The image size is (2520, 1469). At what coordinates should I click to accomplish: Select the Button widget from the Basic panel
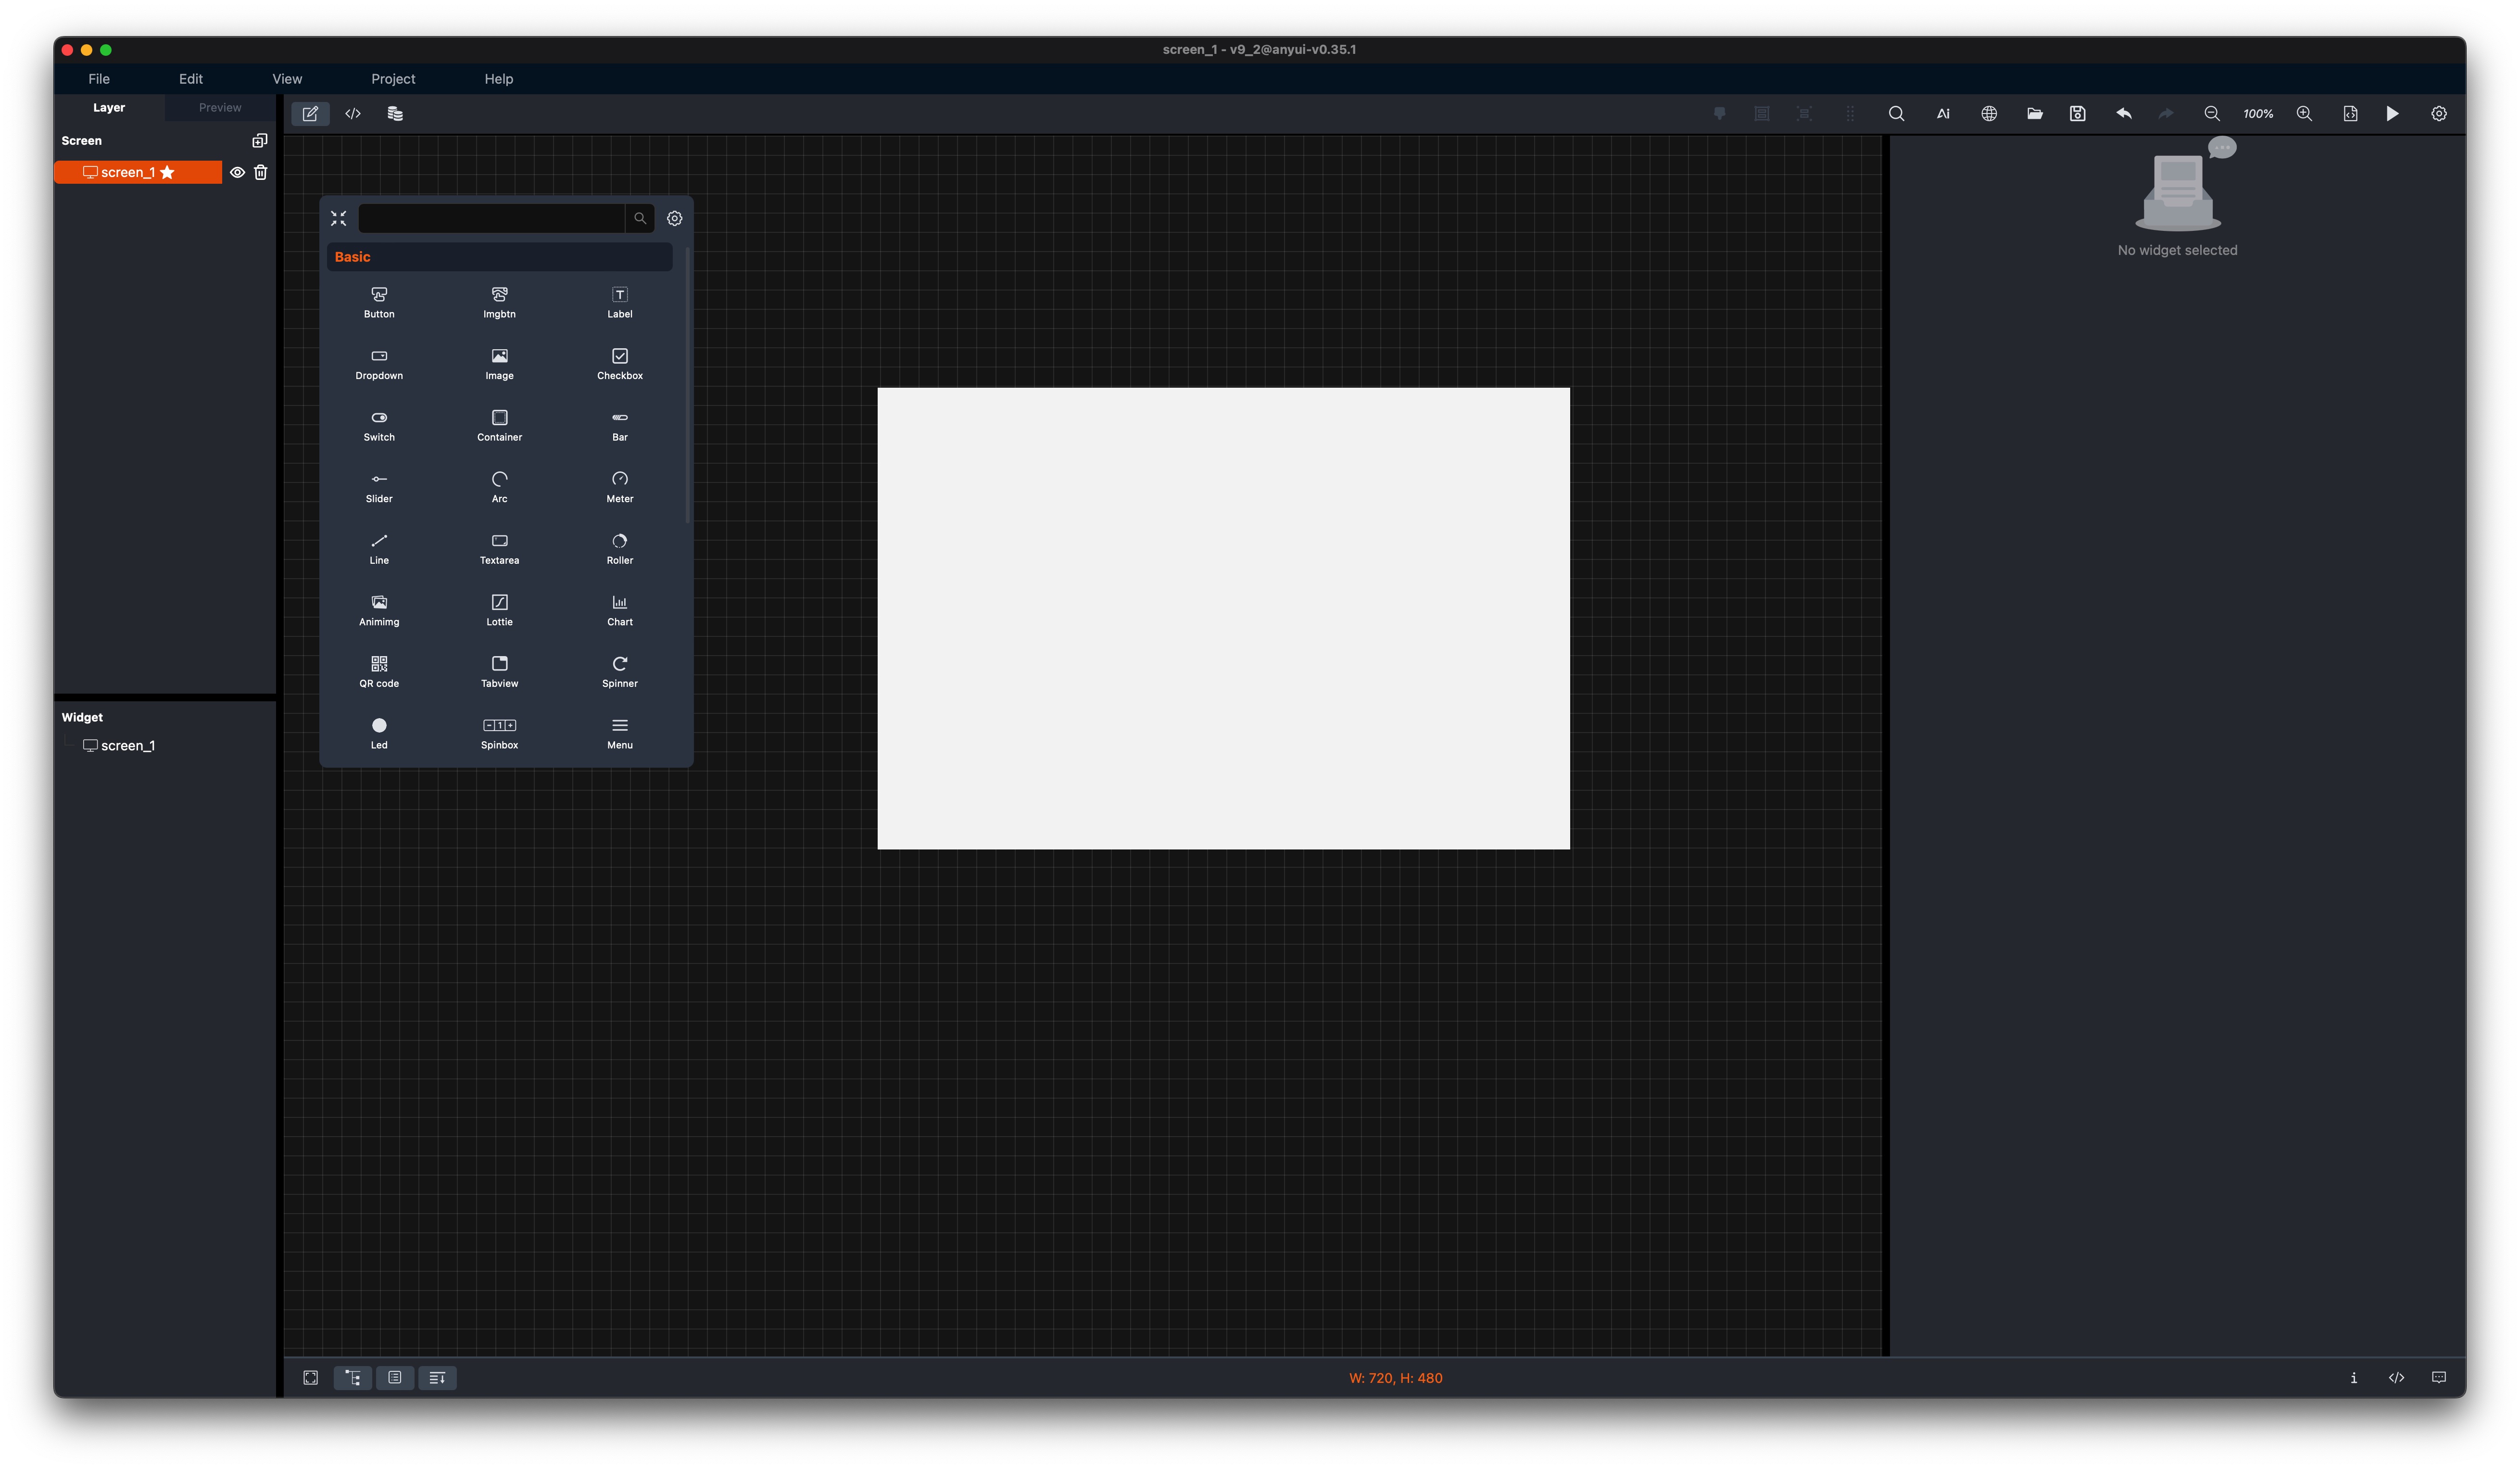pos(379,301)
